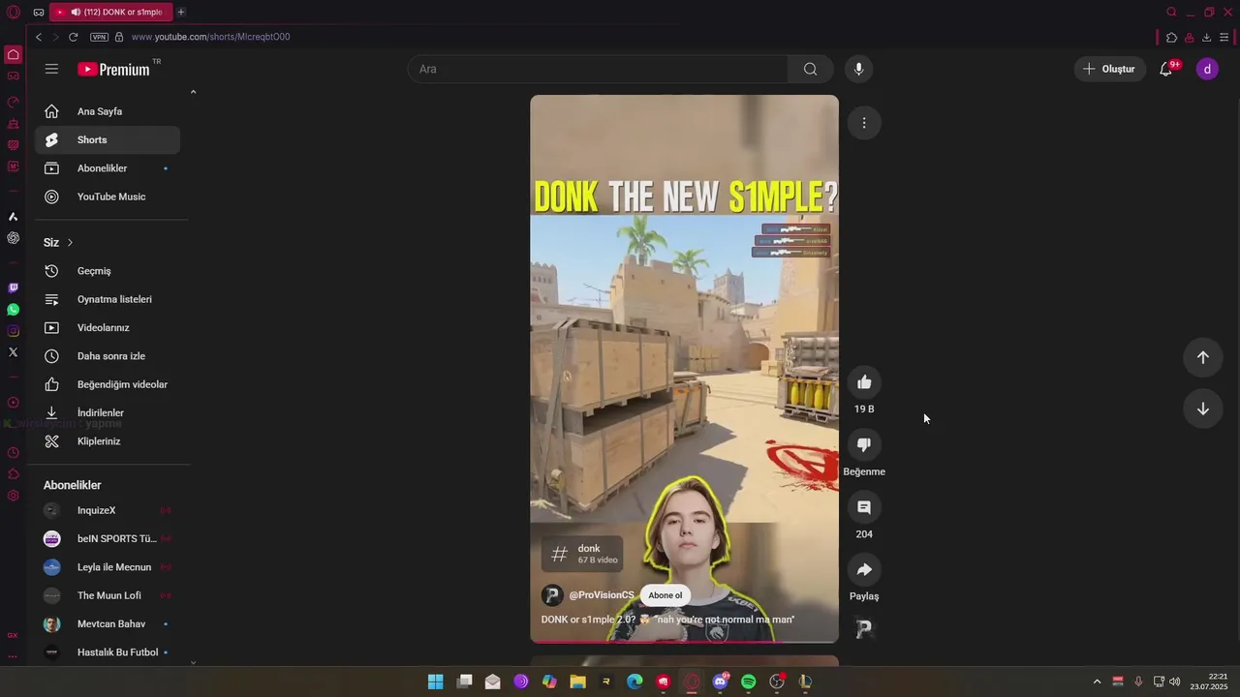Image resolution: width=1240 pixels, height=697 pixels.
Task: Open a new browser tab
Action: pos(181,12)
